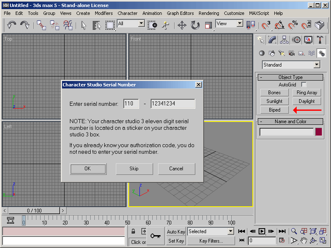The image size is (331, 248).
Task: Select the Systems gears category icon
Action: tap(321, 53)
